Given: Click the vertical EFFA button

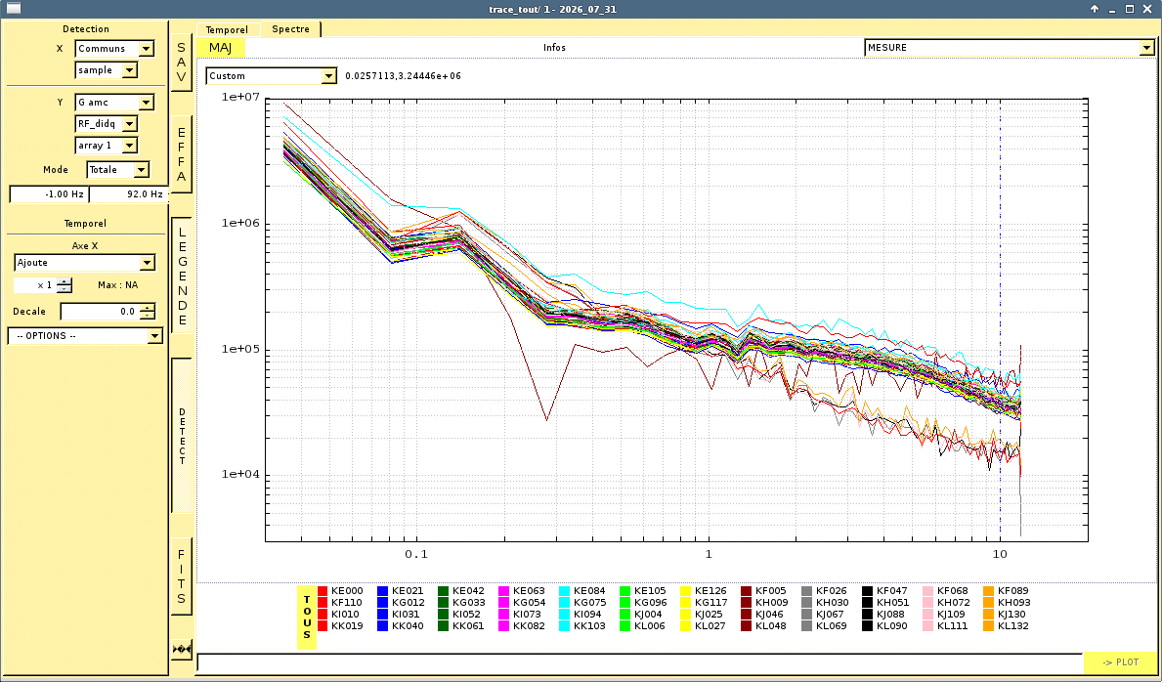Looking at the screenshot, I should pyautogui.click(x=182, y=155).
